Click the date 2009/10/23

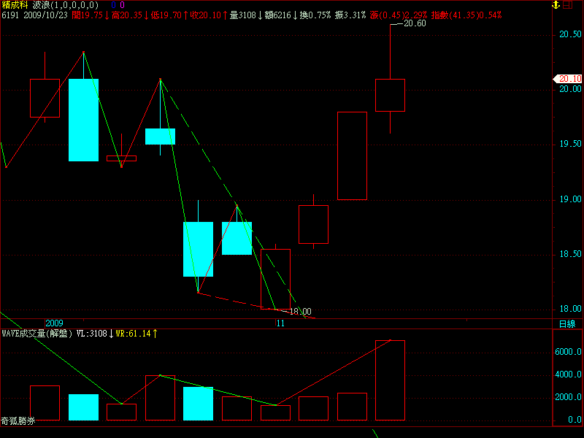click(x=45, y=15)
